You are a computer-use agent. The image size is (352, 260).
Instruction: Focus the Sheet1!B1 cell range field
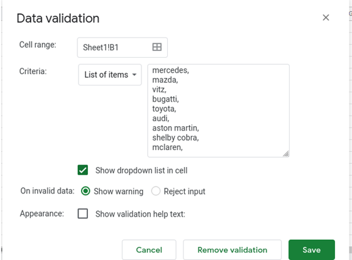tap(123, 47)
